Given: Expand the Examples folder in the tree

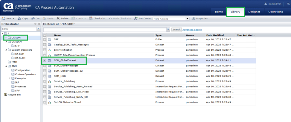Looking at the screenshot, I should [10, 78].
